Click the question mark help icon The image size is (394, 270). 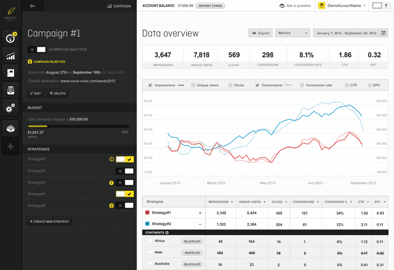coord(282,6)
